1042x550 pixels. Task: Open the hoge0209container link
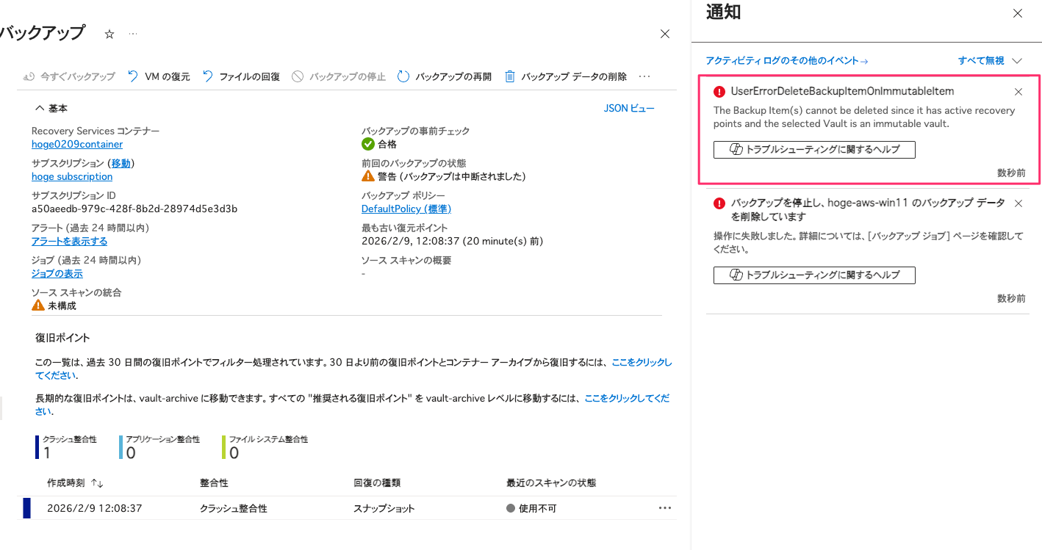coord(76,144)
